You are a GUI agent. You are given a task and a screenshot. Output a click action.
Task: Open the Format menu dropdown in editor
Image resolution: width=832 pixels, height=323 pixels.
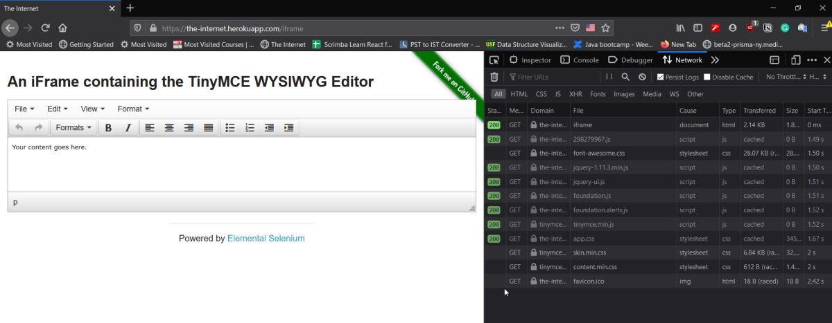pyautogui.click(x=133, y=109)
